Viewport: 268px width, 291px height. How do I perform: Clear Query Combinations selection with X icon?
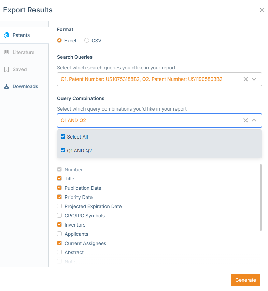click(x=245, y=120)
